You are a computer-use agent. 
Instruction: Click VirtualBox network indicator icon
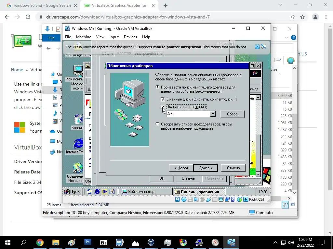[202, 199]
